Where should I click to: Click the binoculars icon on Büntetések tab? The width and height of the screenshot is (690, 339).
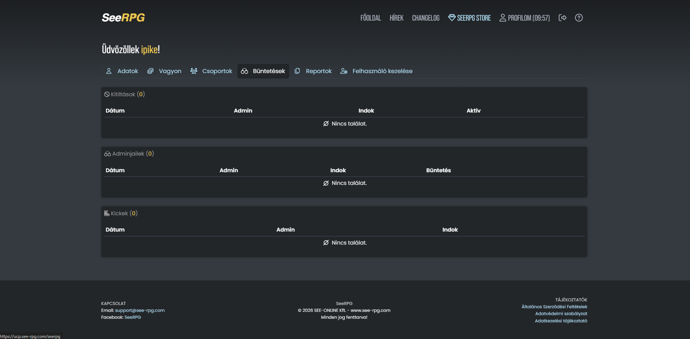pos(244,71)
